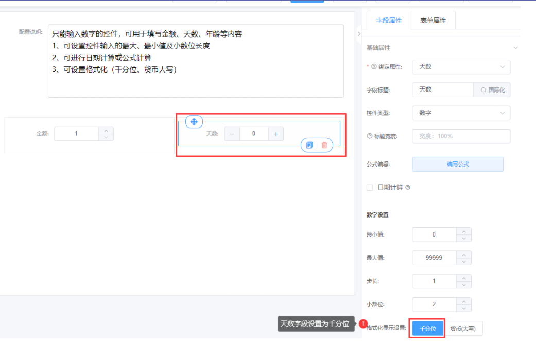Click help icon next to 标题宽度

coord(369,136)
